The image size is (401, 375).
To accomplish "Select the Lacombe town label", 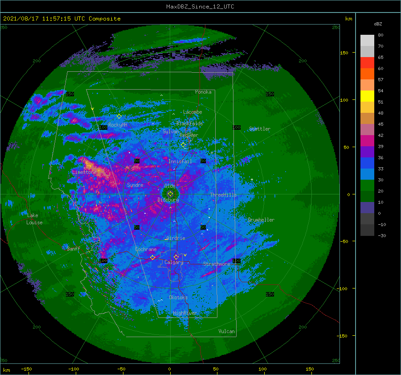I will 192,112.
